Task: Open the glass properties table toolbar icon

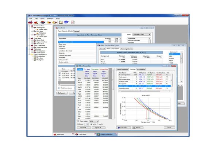Action: coord(61,22)
